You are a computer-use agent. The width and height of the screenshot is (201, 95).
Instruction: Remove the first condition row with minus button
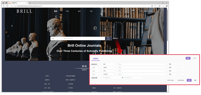click(x=183, y=64)
